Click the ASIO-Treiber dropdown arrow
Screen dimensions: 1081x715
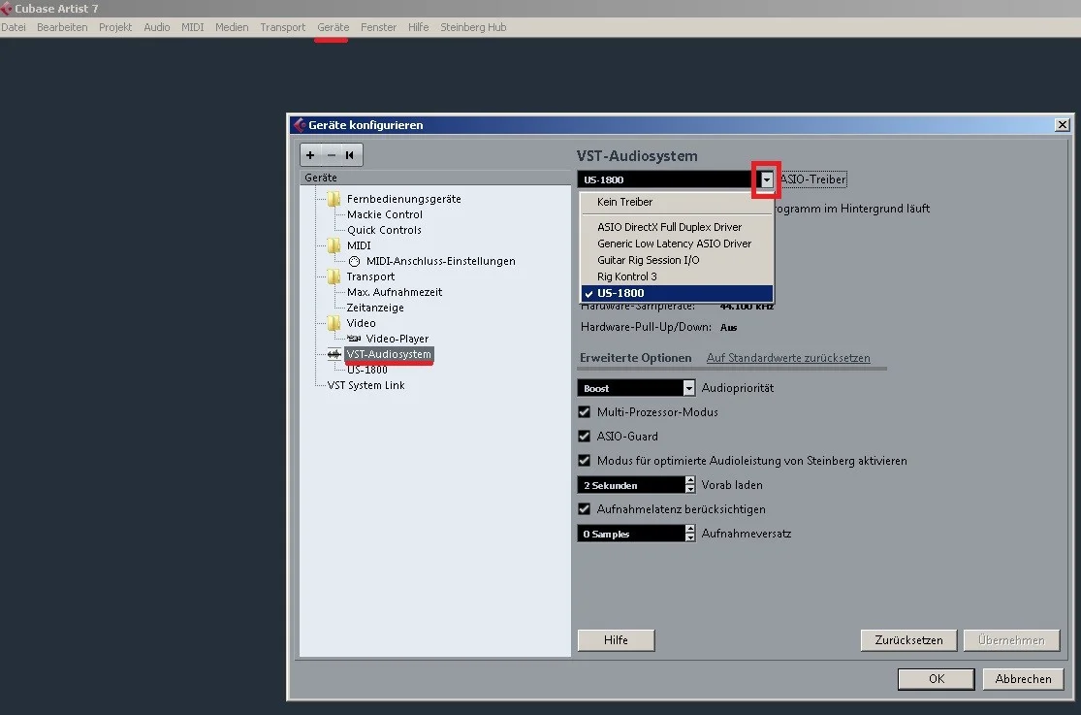point(767,179)
